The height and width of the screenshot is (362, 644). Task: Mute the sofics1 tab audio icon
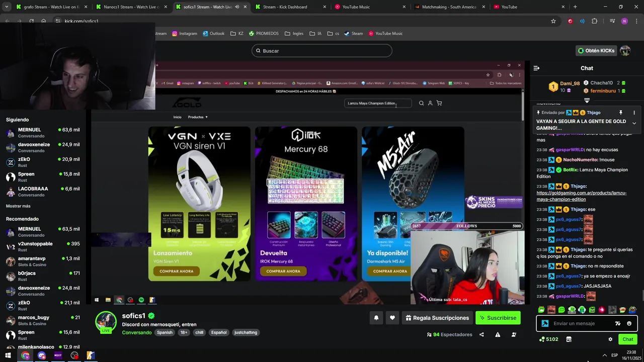point(236,7)
